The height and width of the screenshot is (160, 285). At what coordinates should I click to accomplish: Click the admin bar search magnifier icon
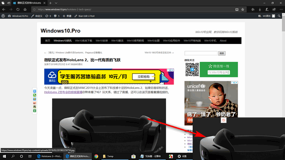click(279, 16)
